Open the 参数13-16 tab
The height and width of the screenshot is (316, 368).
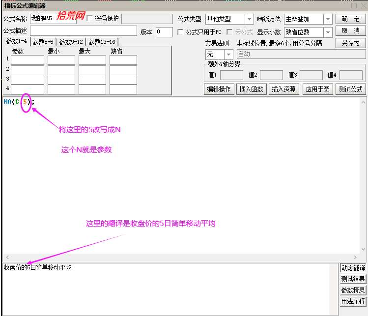(102, 42)
